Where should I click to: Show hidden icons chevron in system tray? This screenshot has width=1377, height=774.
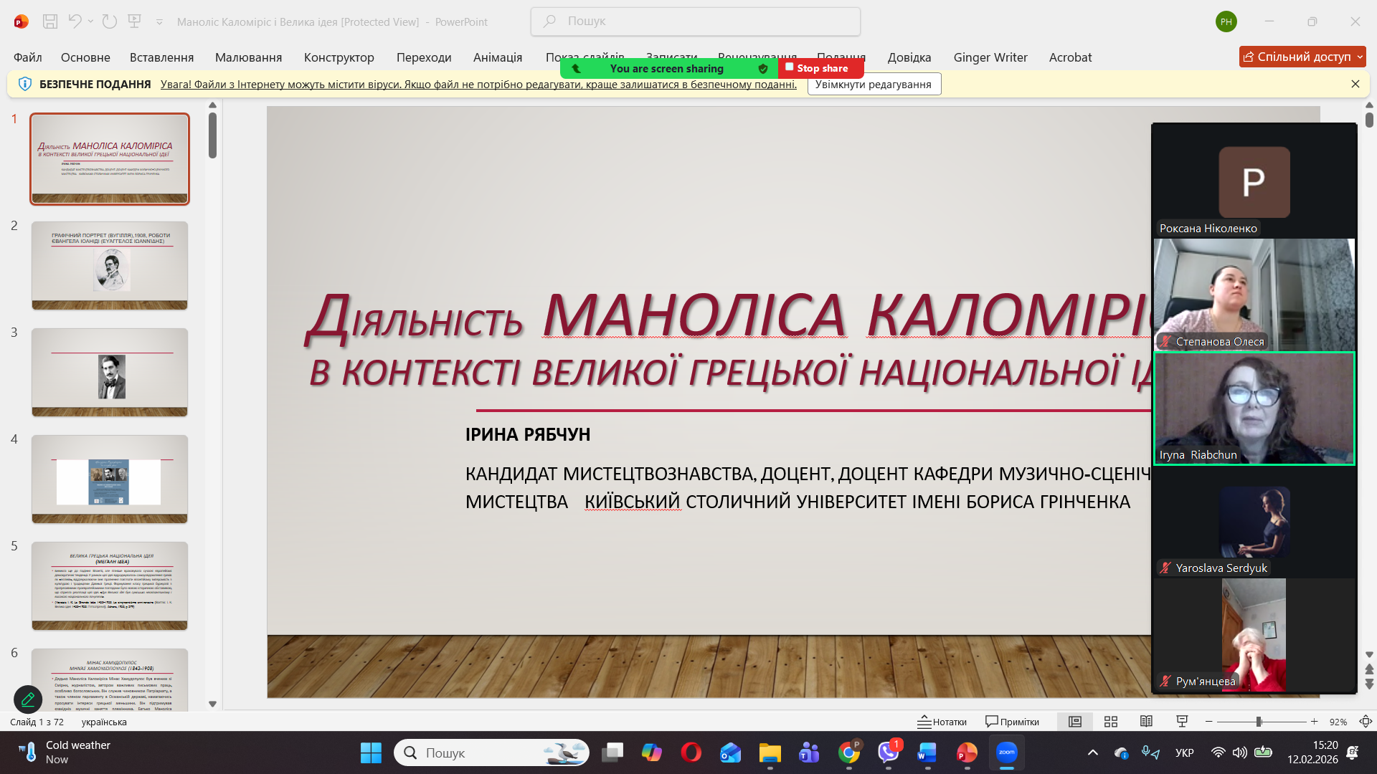(1092, 752)
